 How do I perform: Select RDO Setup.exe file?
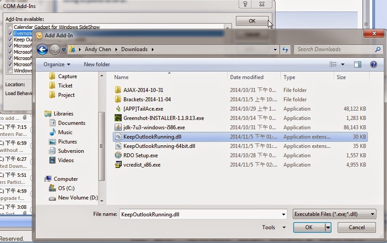click(x=140, y=155)
